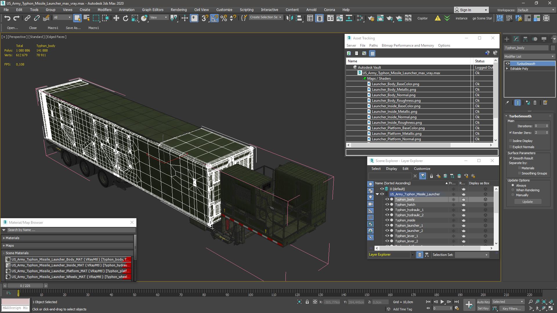557x313 pixels.
Task: Open Selection Set dropdown in Scene Explorer
Action: (472, 255)
